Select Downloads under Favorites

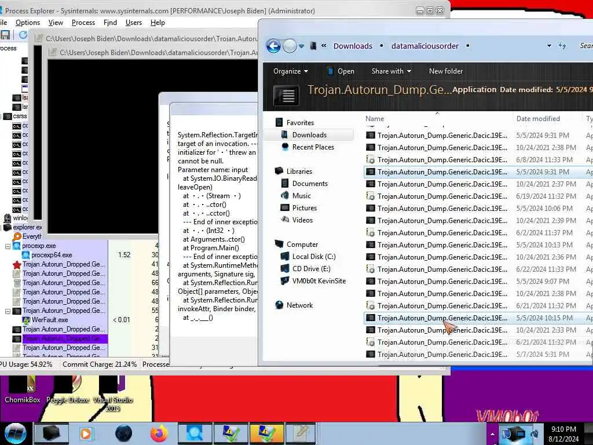(309, 135)
